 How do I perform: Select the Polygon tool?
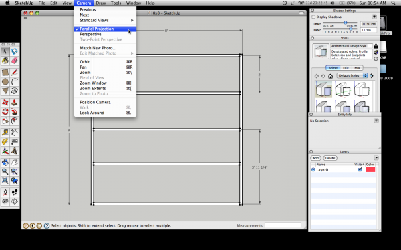pyautogui.click(x=5, y=91)
